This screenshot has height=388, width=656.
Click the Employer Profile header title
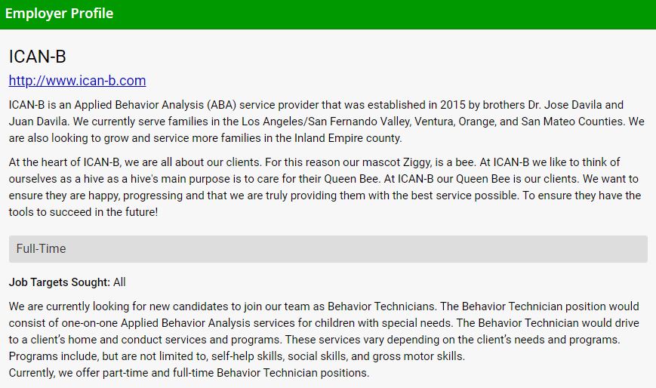59,14
